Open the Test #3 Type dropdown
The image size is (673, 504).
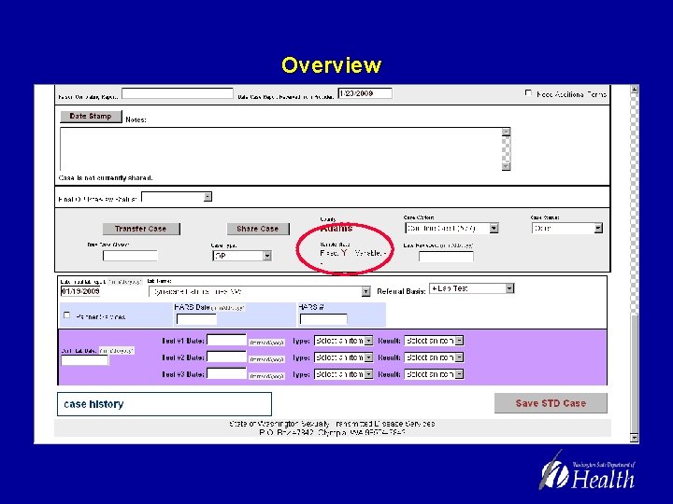tap(343, 374)
